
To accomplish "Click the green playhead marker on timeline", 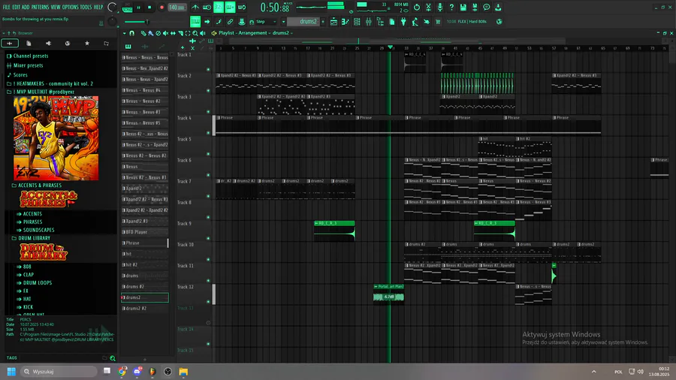I will [390, 47].
